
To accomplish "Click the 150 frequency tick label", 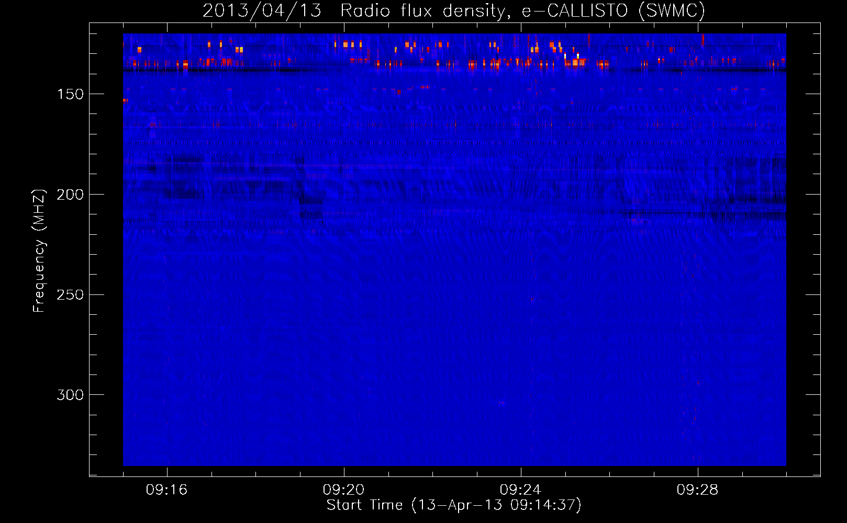I will [70, 94].
